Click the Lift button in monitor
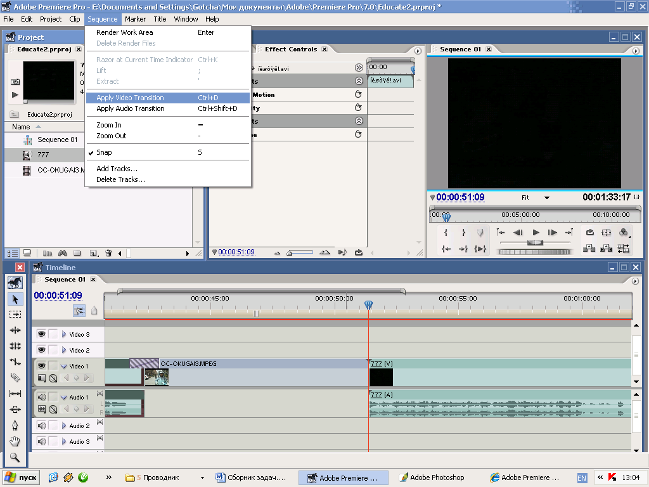Viewport: 649px width, 487px height. 589,249
